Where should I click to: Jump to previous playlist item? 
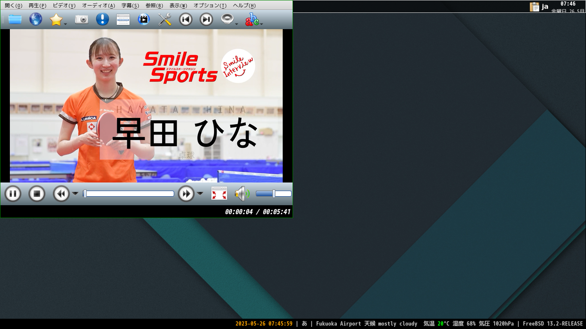(x=185, y=19)
